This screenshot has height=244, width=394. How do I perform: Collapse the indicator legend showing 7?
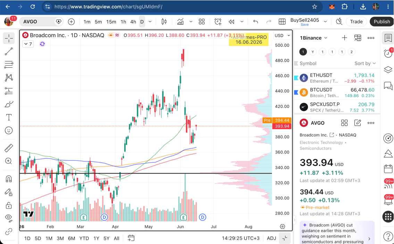coord(28,44)
